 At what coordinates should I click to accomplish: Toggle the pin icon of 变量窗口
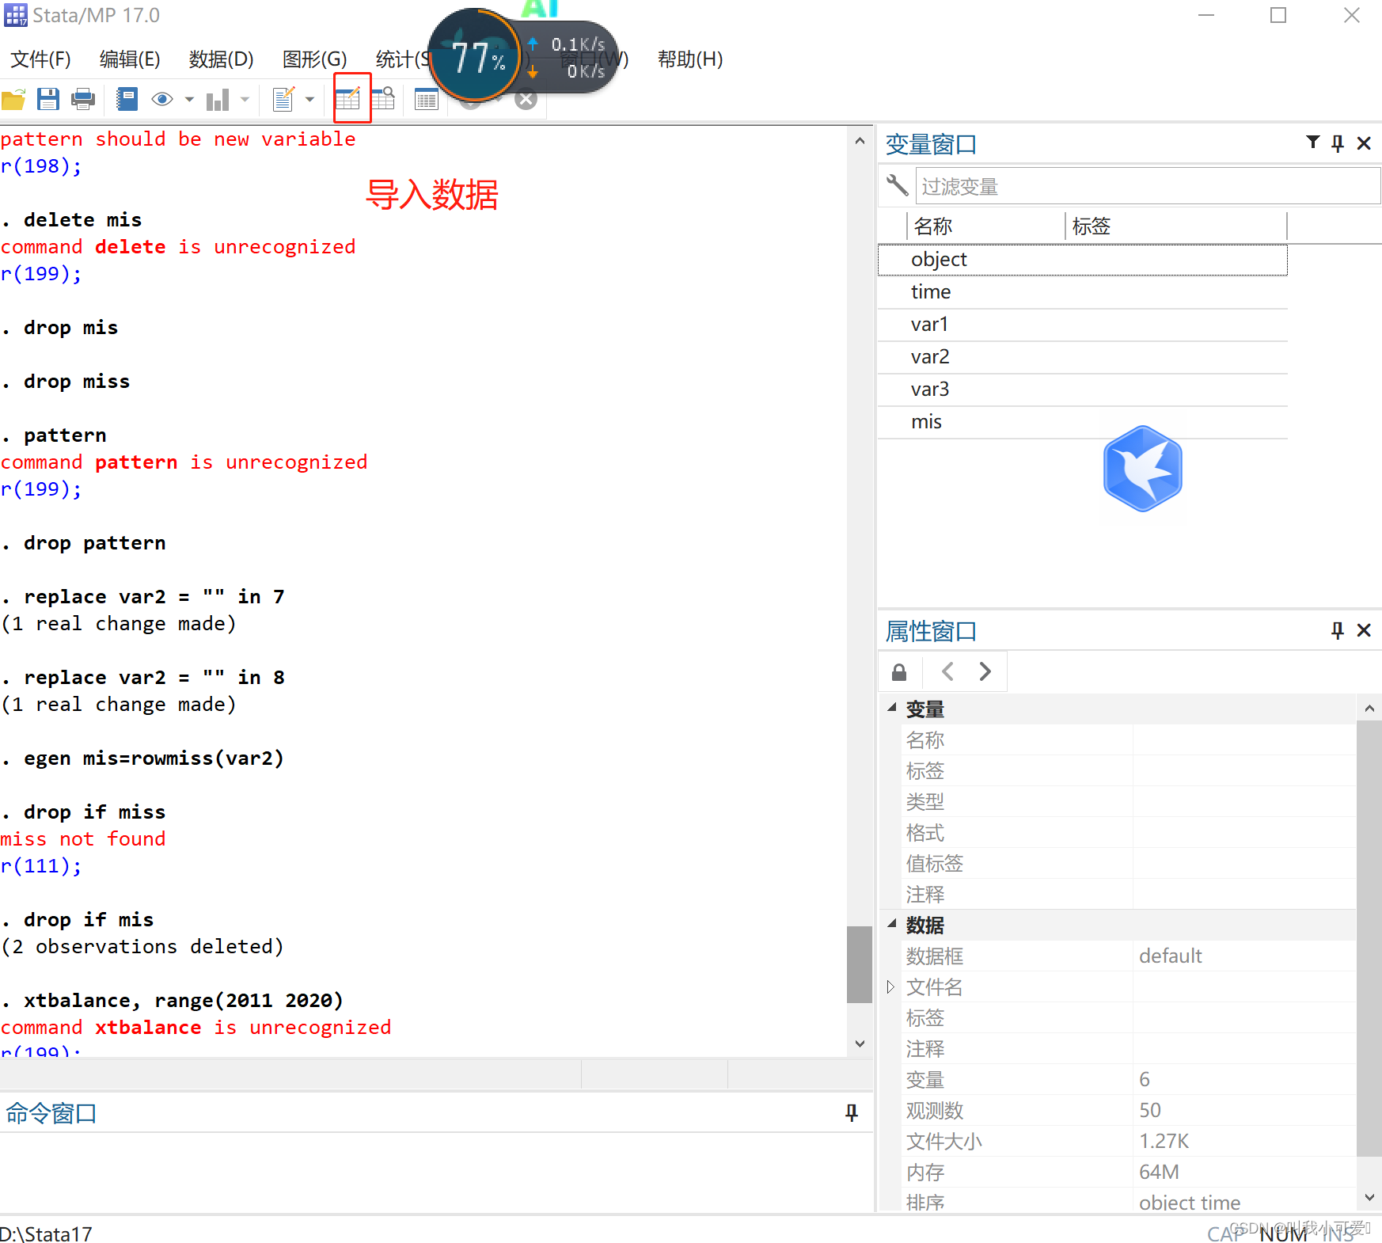pyautogui.click(x=1338, y=143)
